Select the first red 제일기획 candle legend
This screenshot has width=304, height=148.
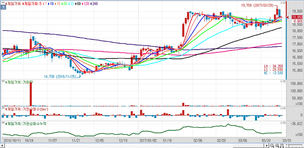(13, 4)
